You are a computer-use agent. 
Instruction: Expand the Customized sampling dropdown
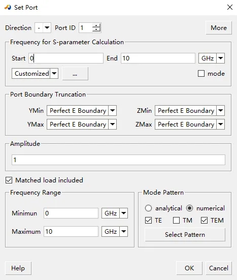(x=35, y=73)
